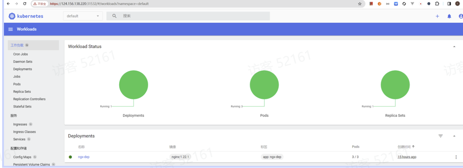Open Replica Sets from the sidebar

click(x=22, y=92)
